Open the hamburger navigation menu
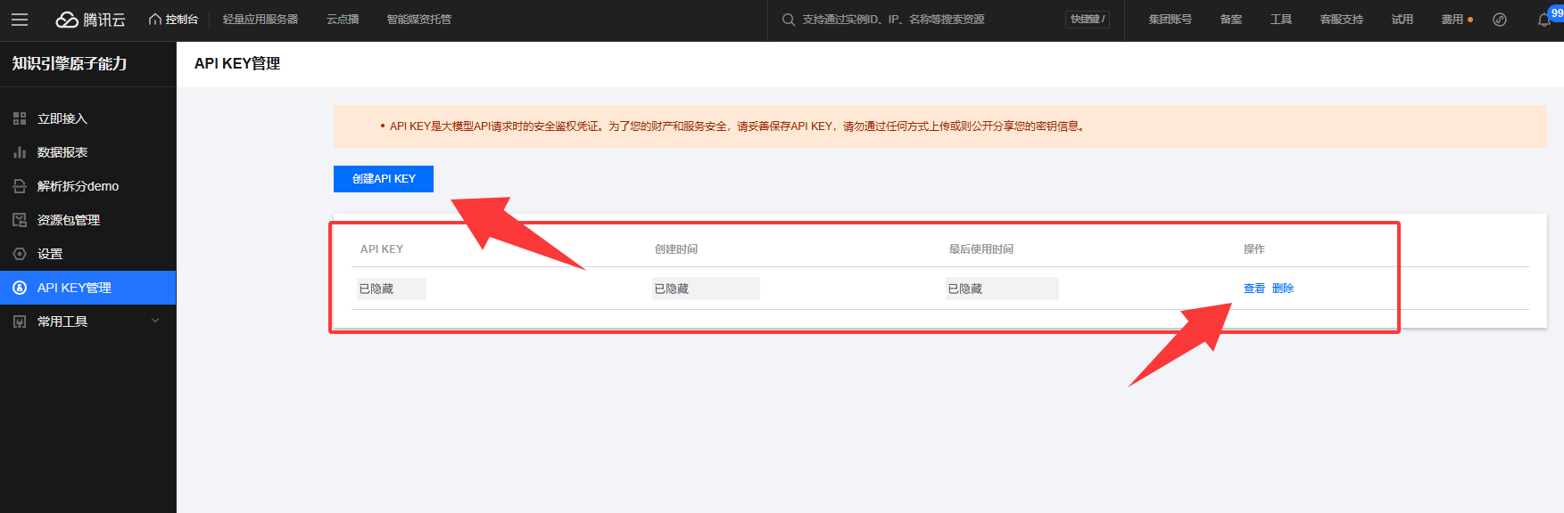Image resolution: width=1564 pixels, height=513 pixels. click(20, 20)
